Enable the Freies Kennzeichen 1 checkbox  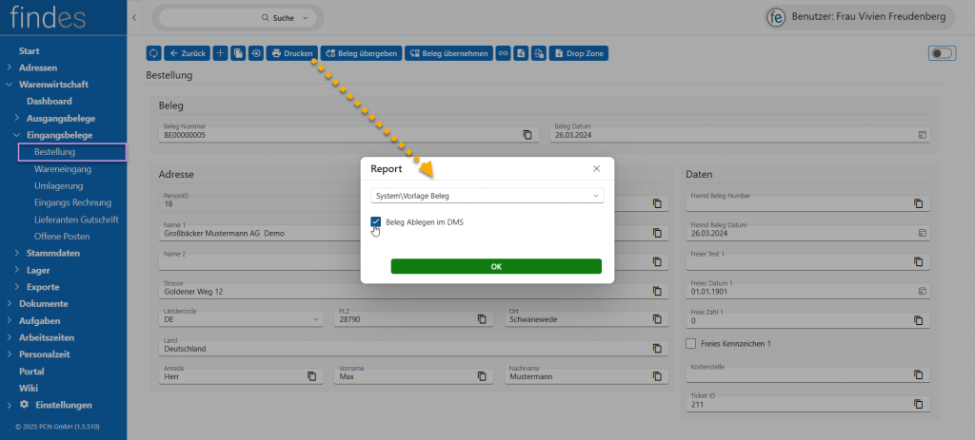[692, 343]
